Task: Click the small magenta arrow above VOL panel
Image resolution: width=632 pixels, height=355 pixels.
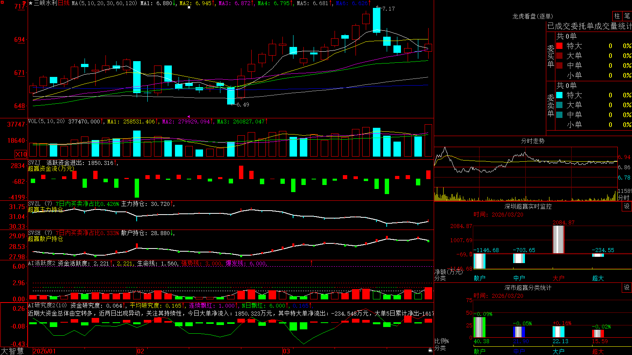Action: pos(188,116)
